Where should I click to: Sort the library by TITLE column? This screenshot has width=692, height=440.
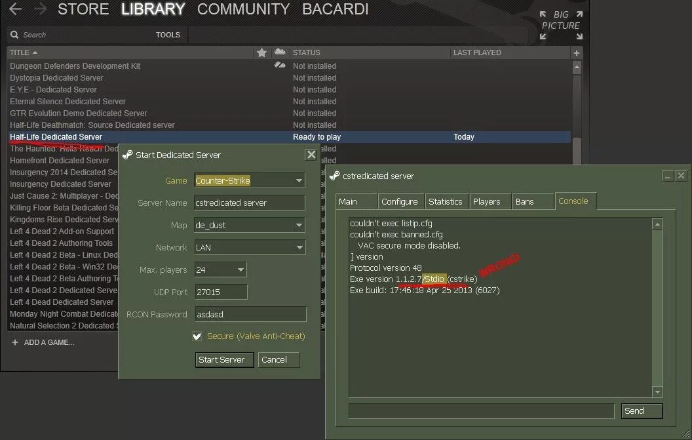24,52
